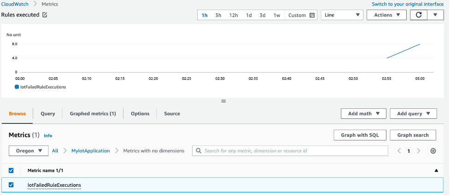The image size is (450, 196).
Task: Click the MyIotApplication breadcrumb link
Action: [90, 151]
